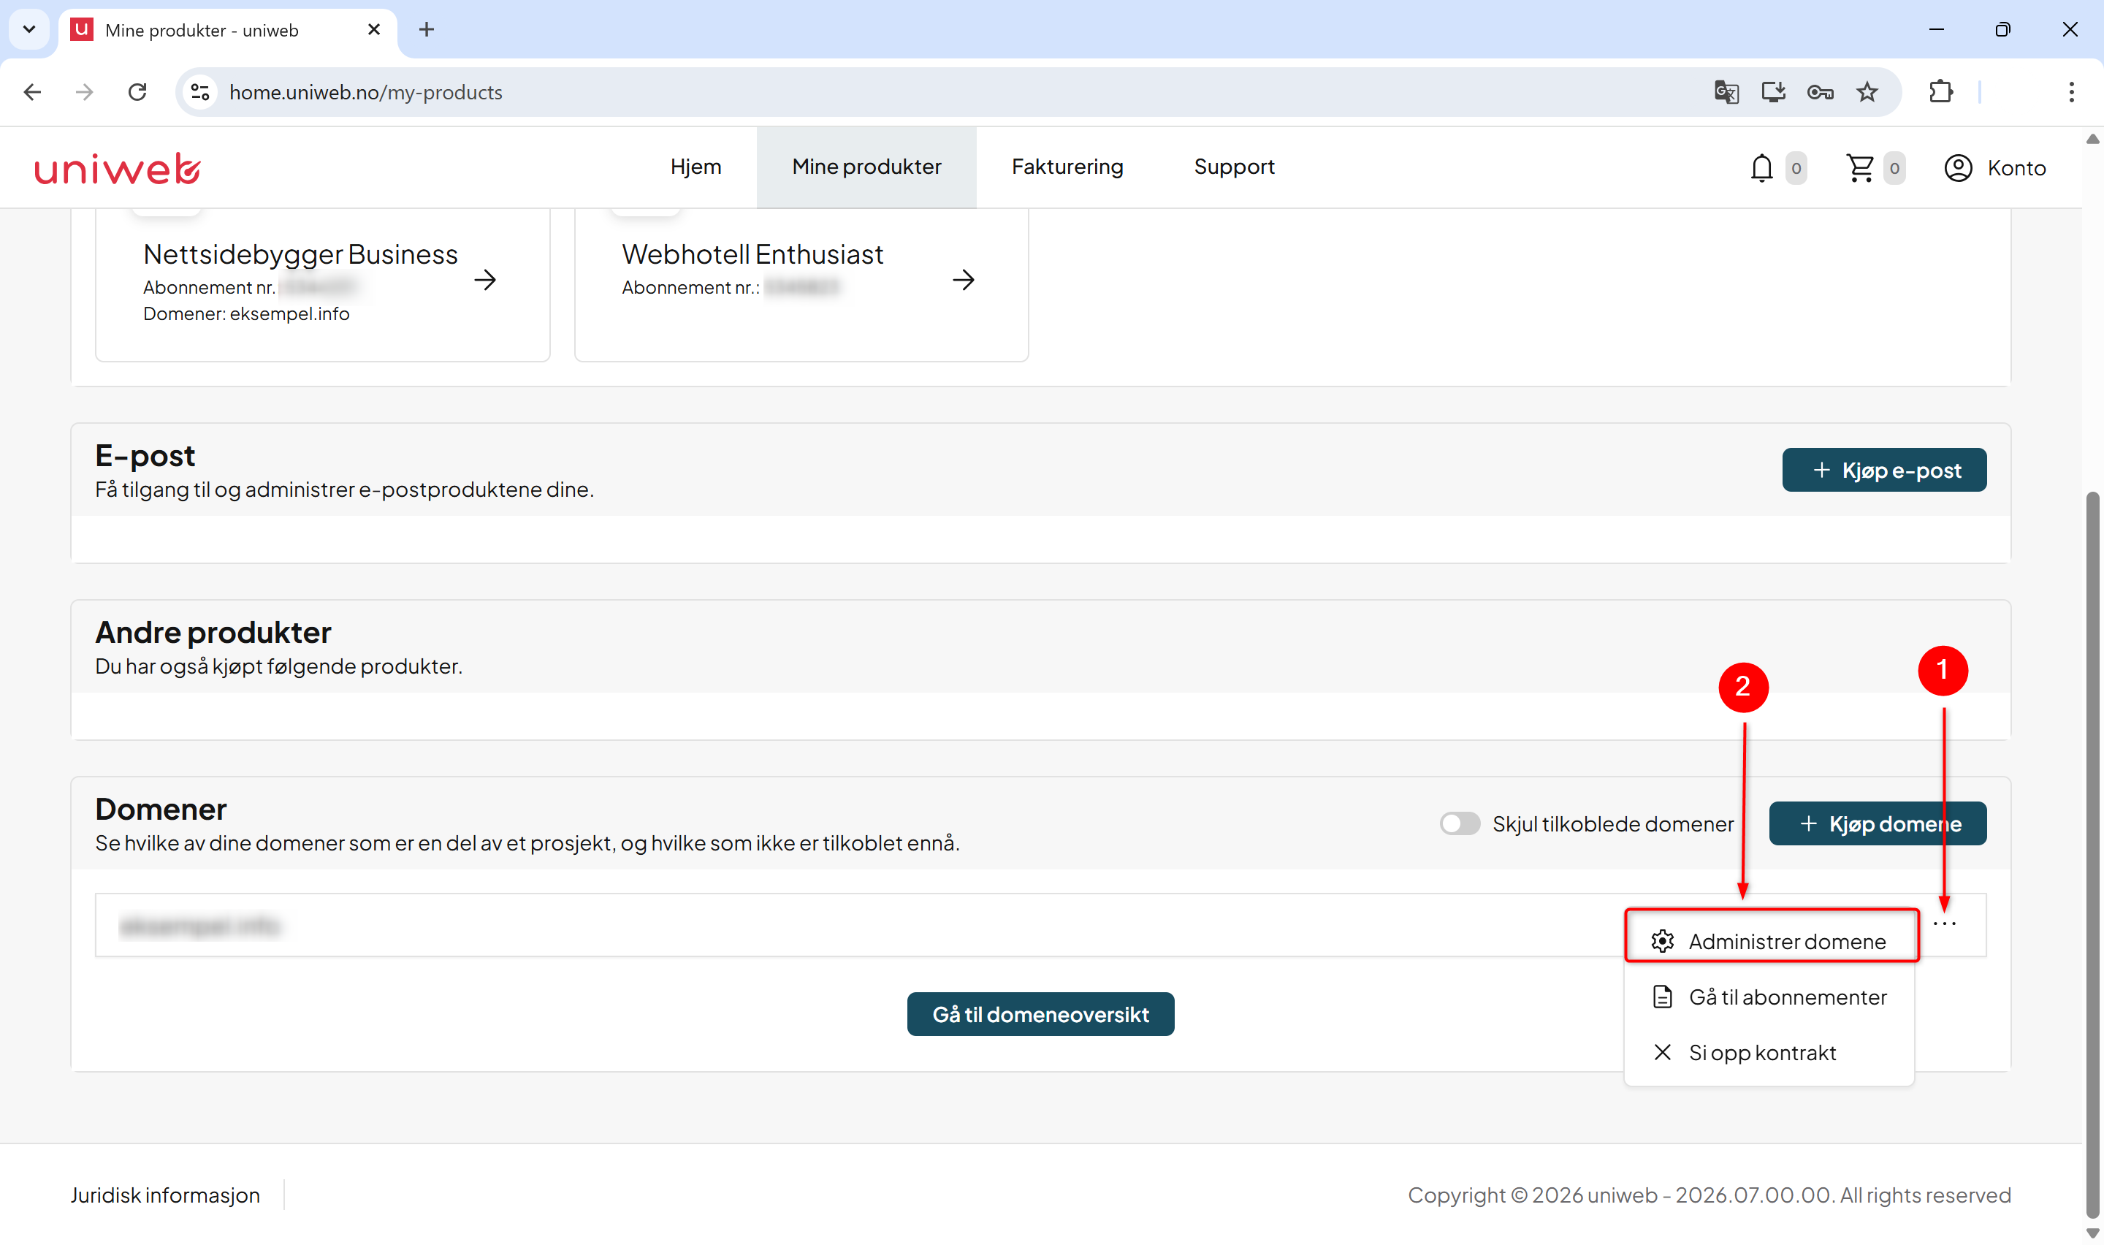Click the Domener section heading
Screen dimensions: 2104x1245
pyautogui.click(x=161, y=810)
